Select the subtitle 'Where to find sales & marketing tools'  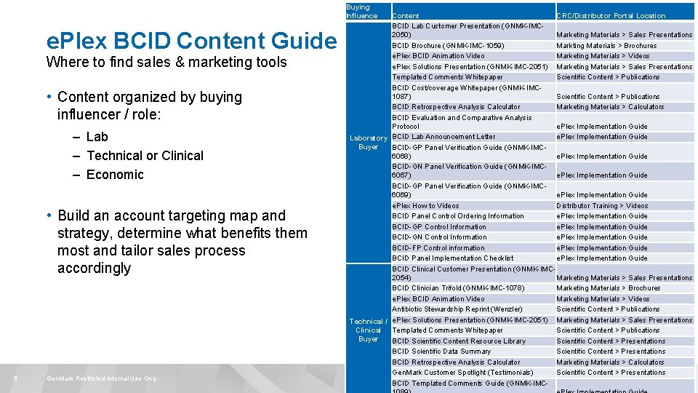click(x=167, y=62)
